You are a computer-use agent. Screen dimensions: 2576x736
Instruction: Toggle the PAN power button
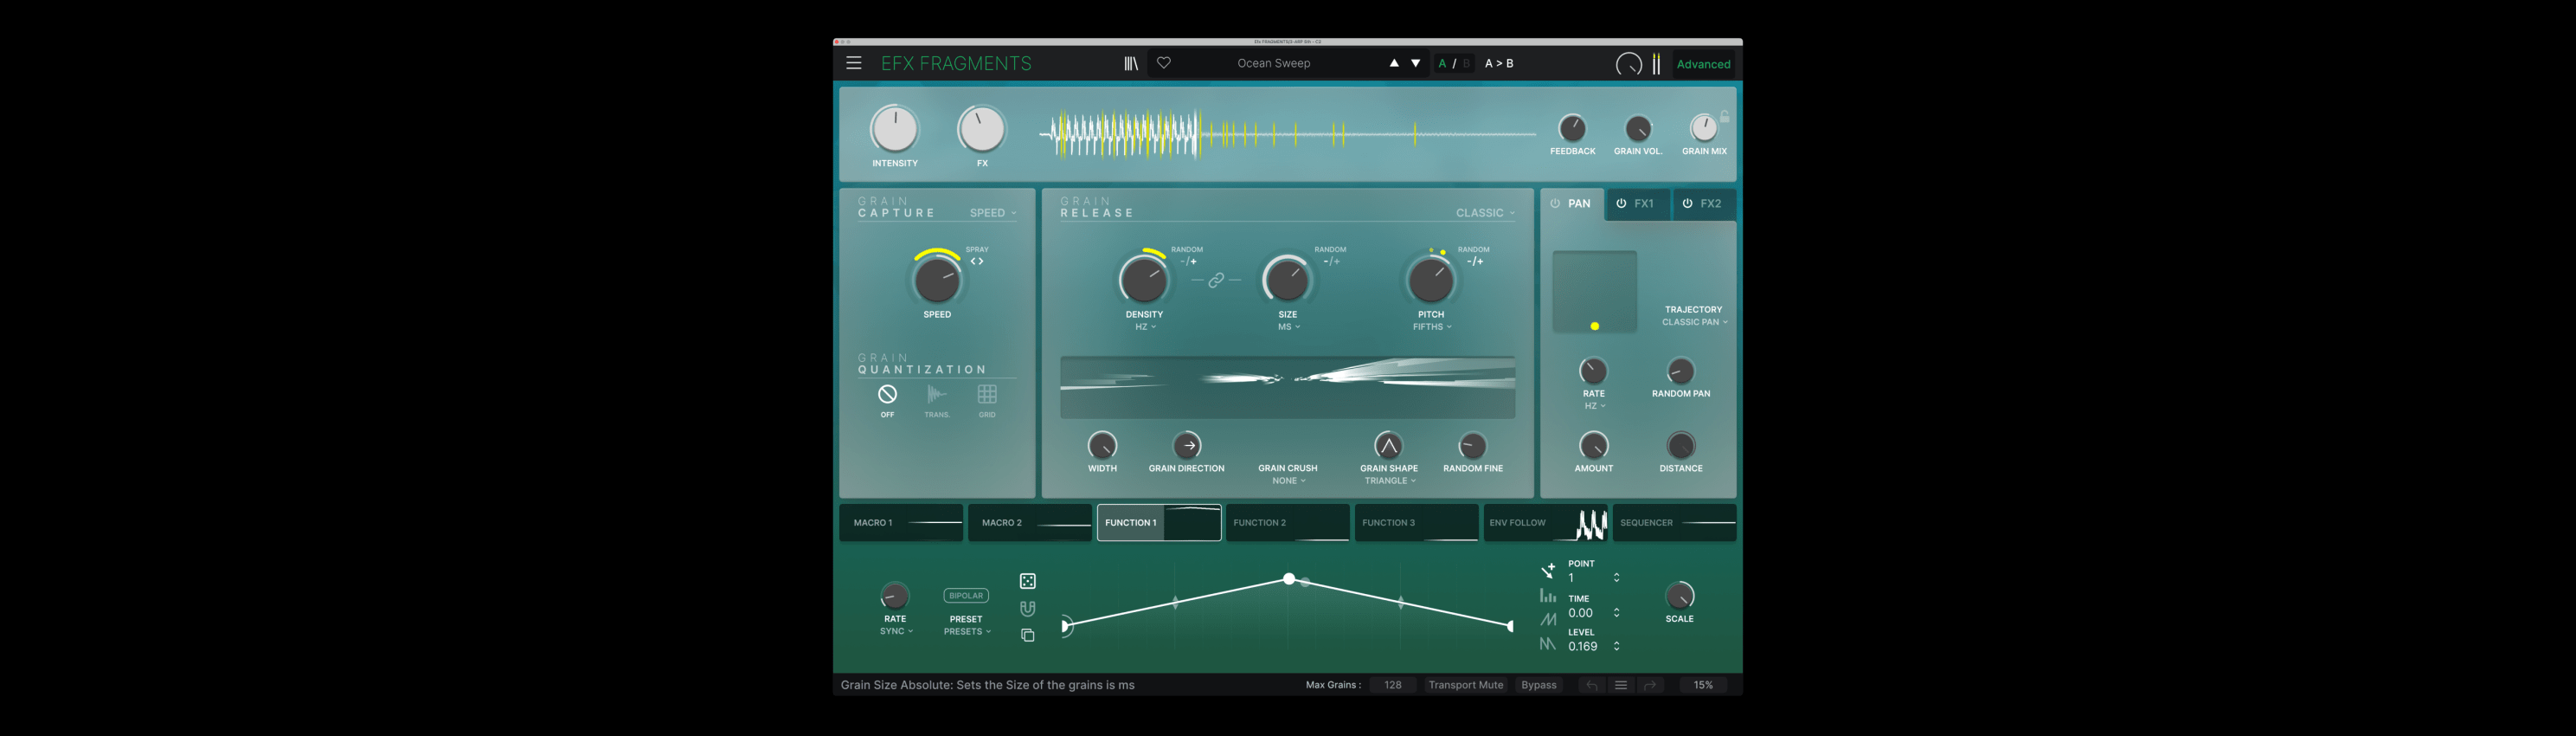coord(1555,203)
